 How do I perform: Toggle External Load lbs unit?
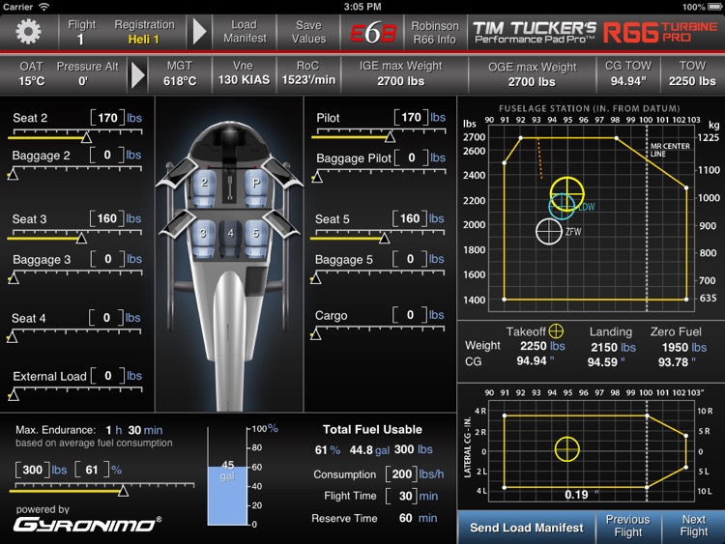click(x=134, y=376)
